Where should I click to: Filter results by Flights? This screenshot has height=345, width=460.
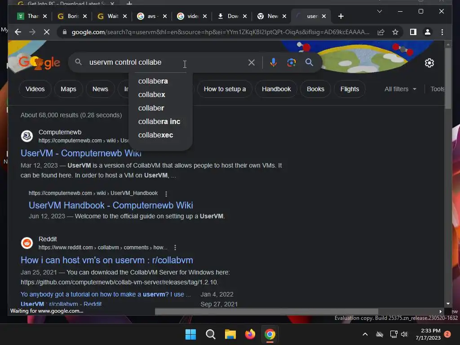pyautogui.click(x=349, y=89)
